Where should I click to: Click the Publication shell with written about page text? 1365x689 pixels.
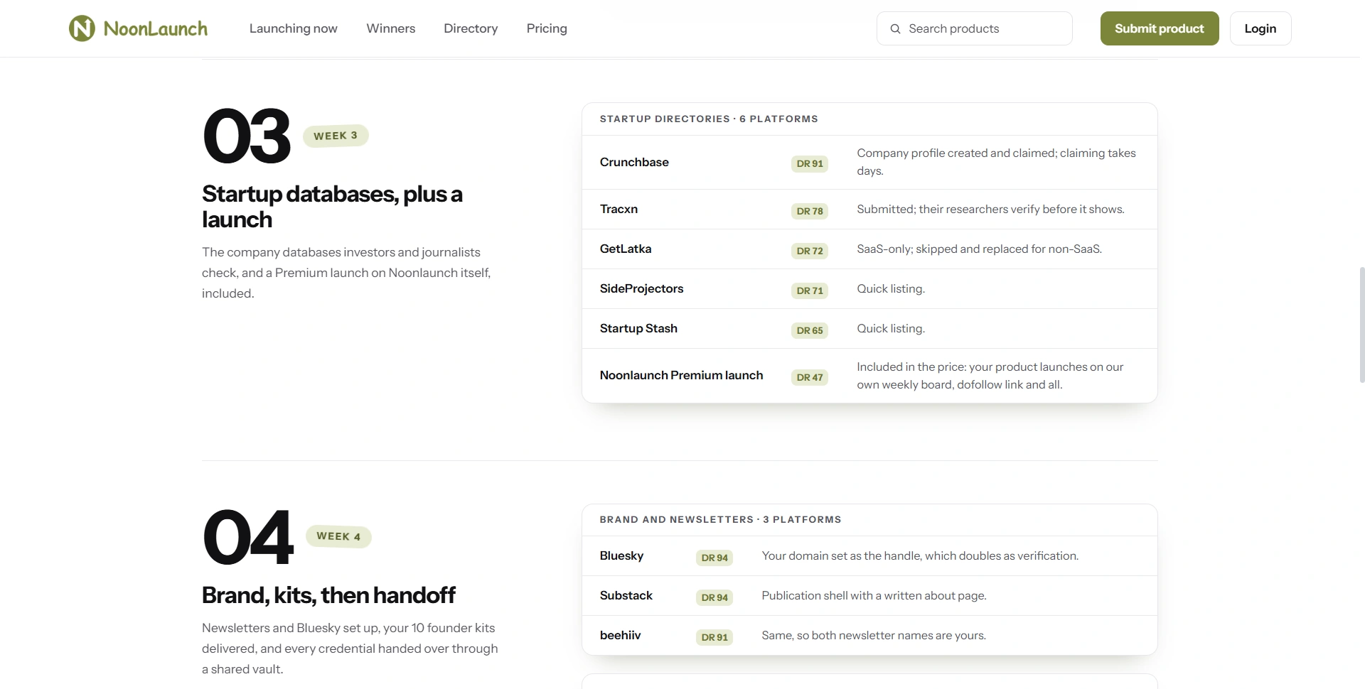click(874, 595)
